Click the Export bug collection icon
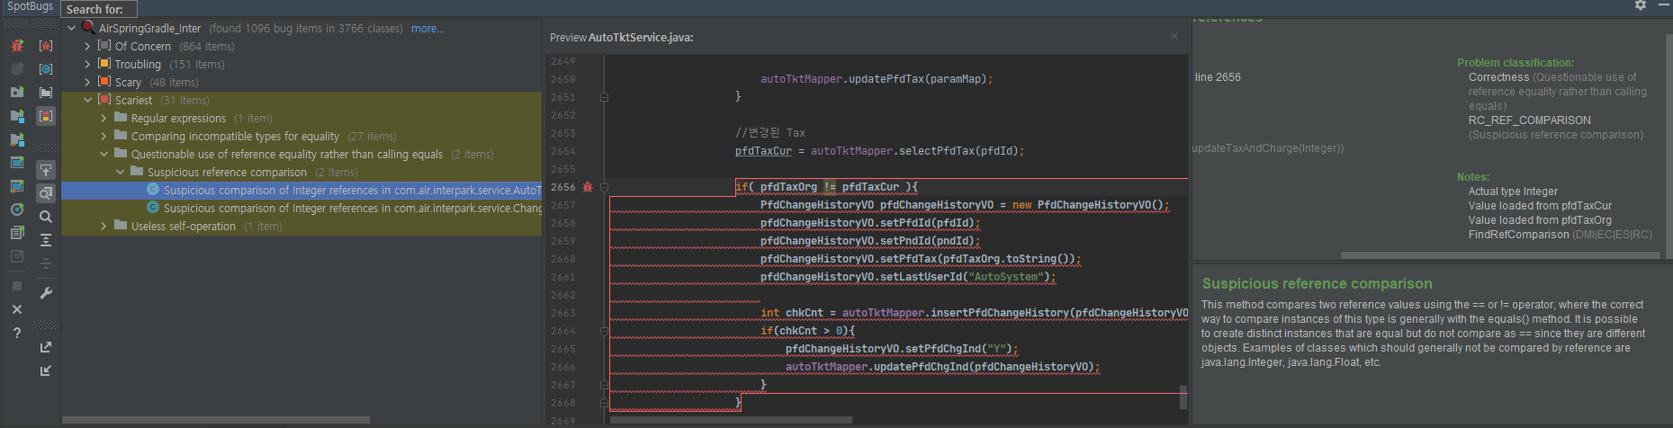Viewport: 1673px width, 428px height. (46, 347)
